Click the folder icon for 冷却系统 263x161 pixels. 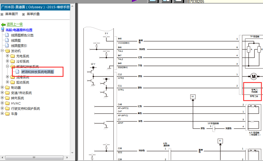(x=13, y=61)
